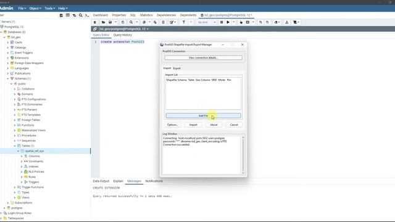Expand the Casts tree node
This screenshot has width=395, height=222.
(x=8, y=43)
